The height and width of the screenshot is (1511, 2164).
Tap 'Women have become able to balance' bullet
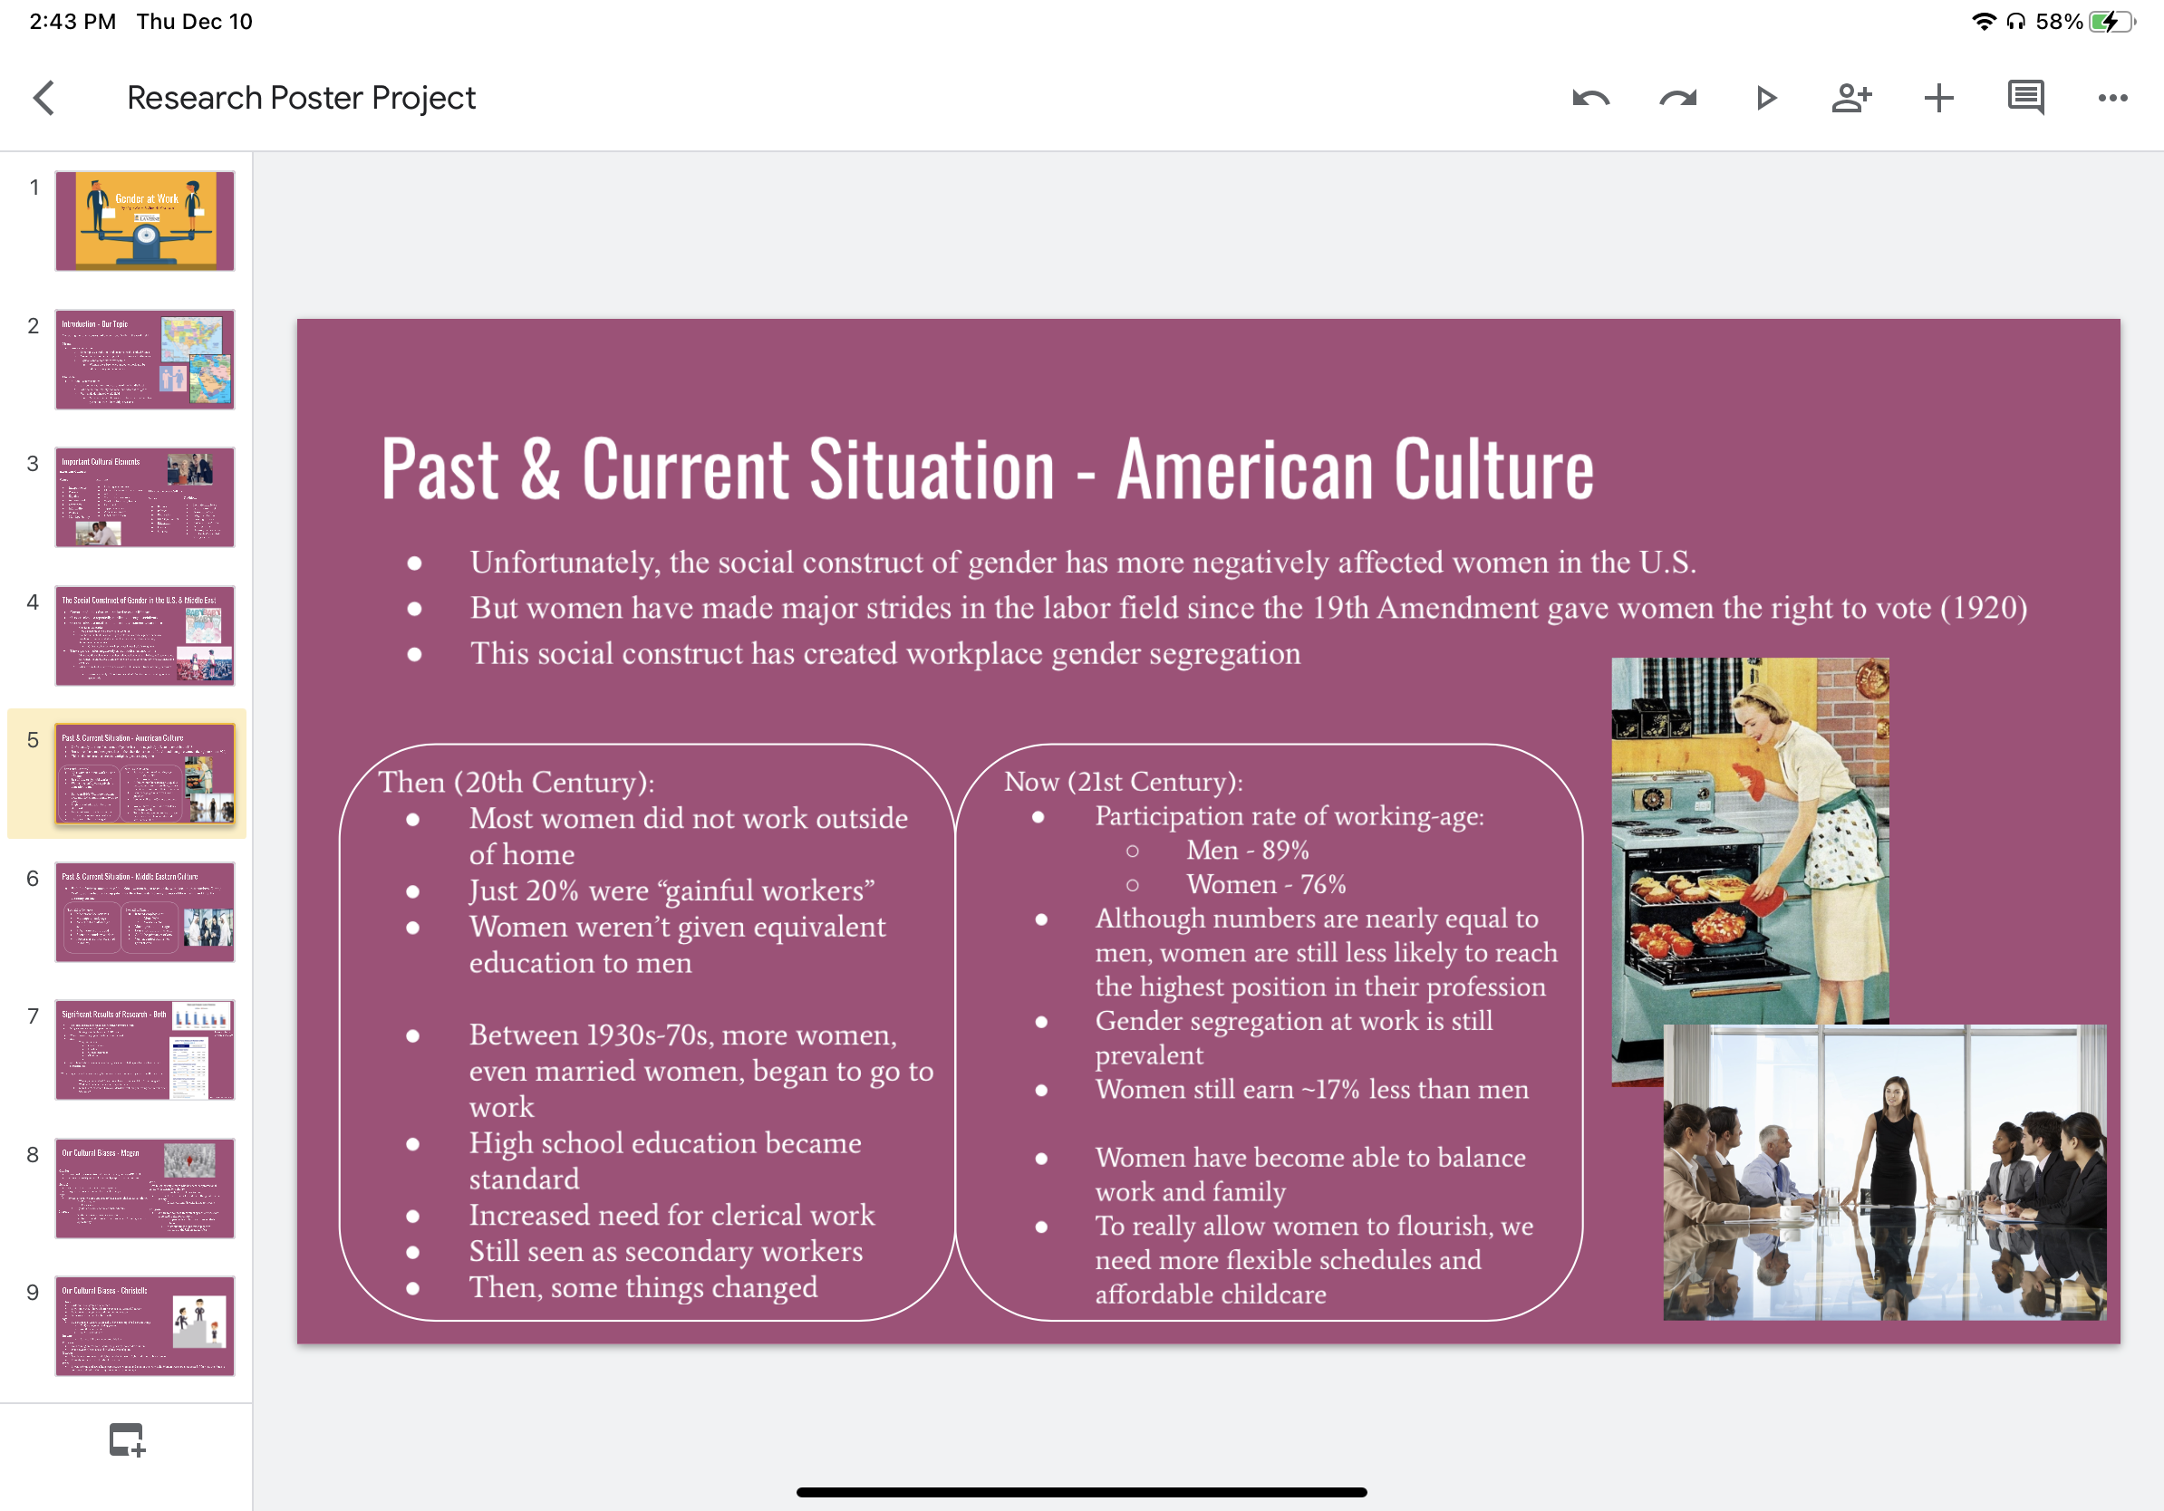coord(1310,1175)
